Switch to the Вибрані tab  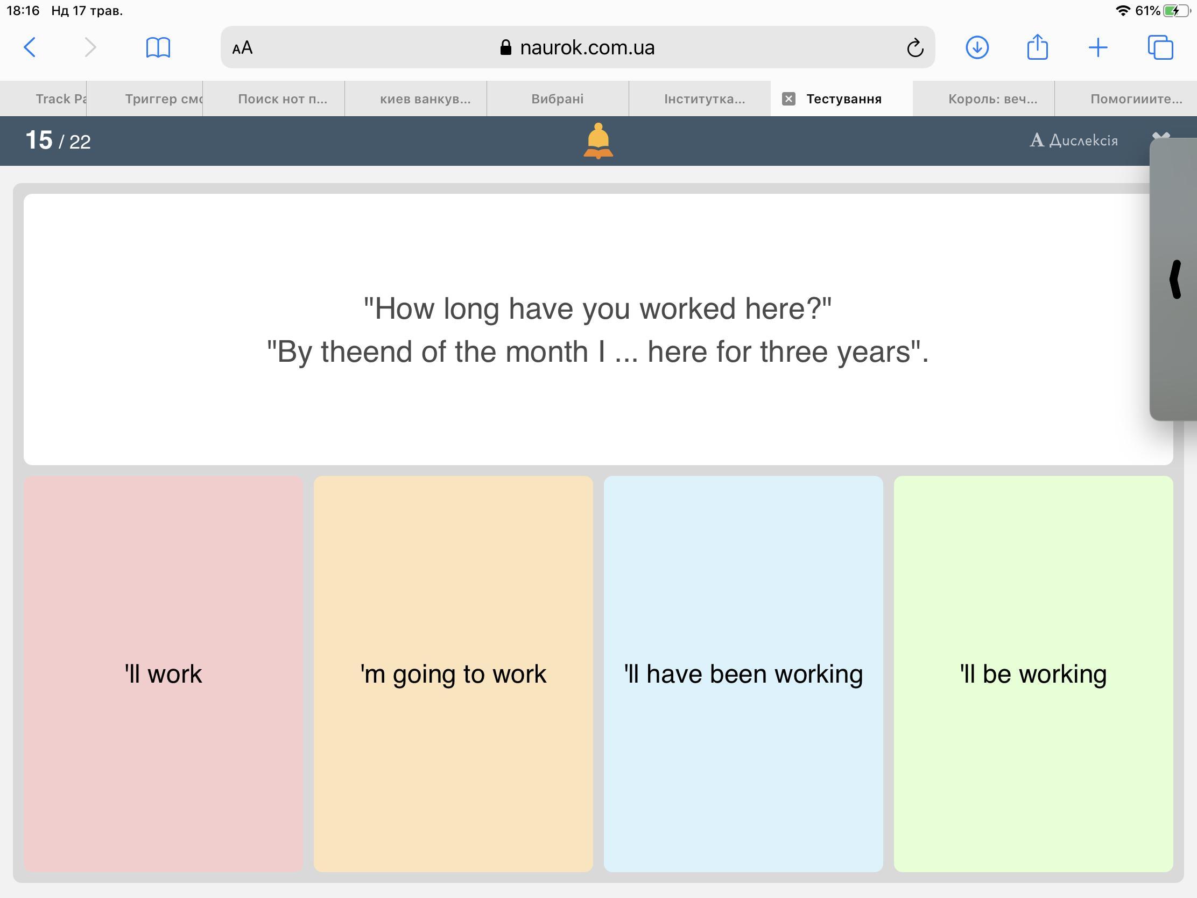[x=557, y=99]
